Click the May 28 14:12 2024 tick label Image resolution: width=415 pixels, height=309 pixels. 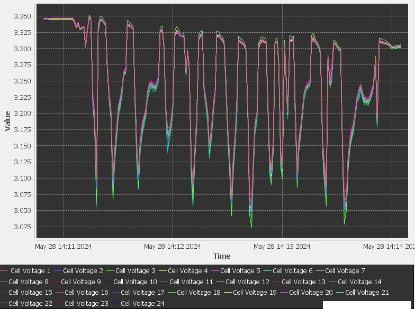tap(173, 247)
